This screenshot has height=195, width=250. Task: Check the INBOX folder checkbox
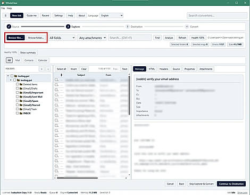pyautogui.click(x=17, y=113)
